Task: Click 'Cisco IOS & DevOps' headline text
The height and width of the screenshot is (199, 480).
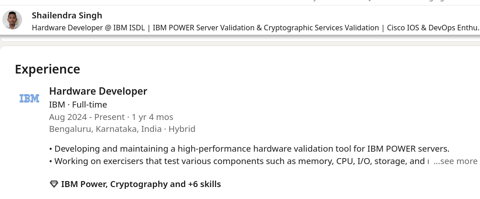Action: point(423,28)
